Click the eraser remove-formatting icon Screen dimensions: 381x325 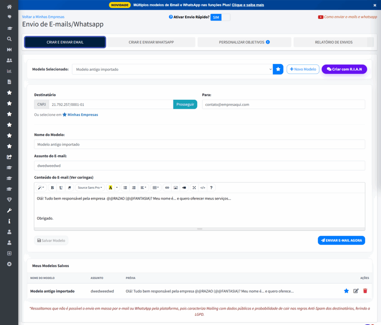click(69, 188)
